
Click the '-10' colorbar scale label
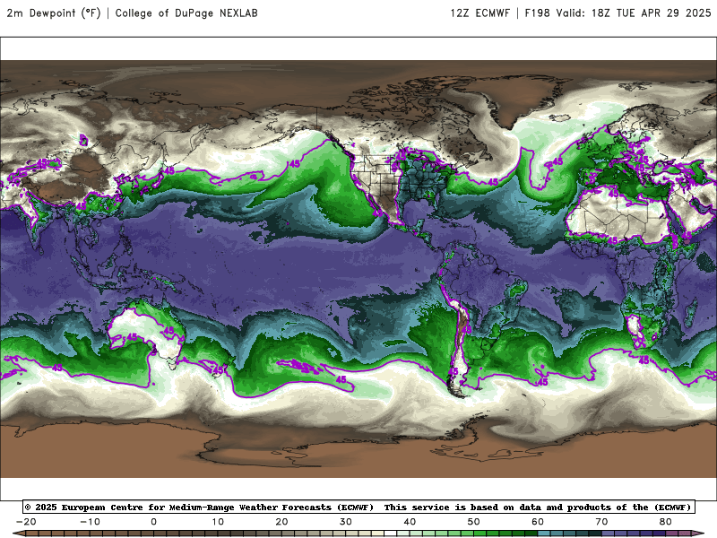(x=90, y=522)
